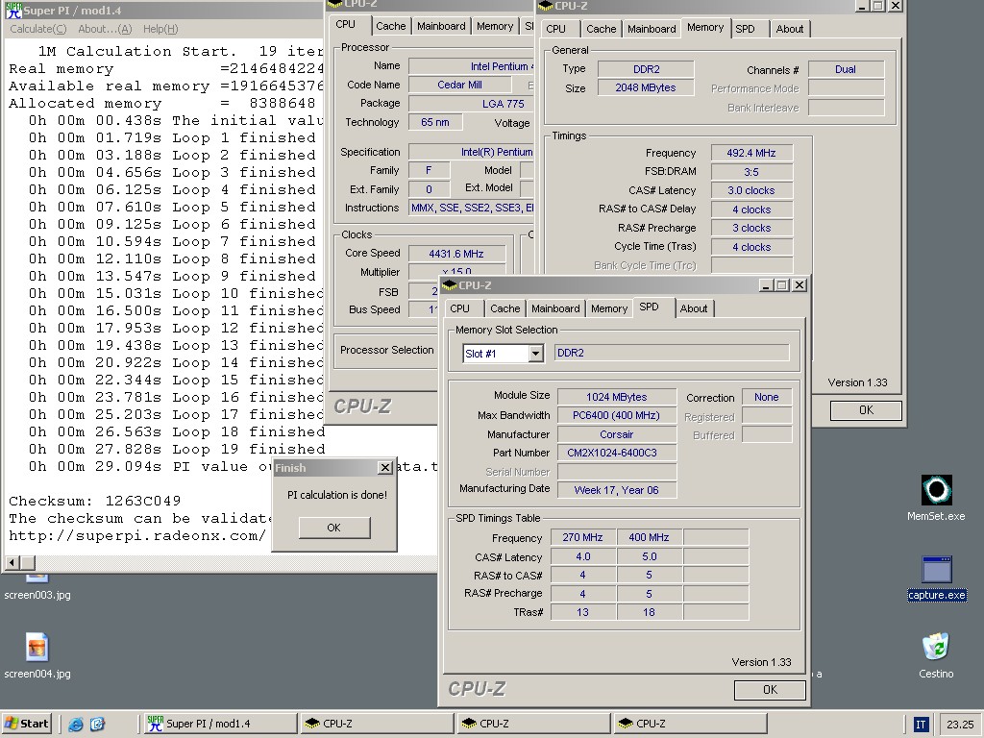984x738 pixels.
Task: Click the Channels # Dual value
Action: pyautogui.click(x=846, y=69)
